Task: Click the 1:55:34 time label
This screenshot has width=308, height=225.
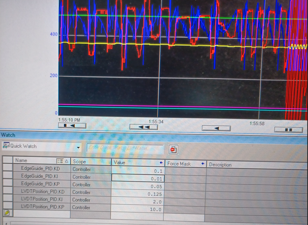Action: (x=156, y=121)
